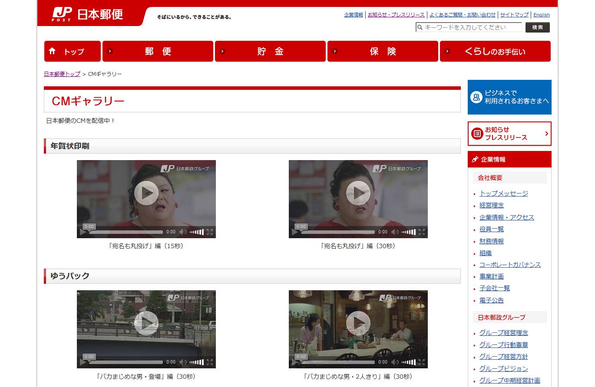Image resolution: width=595 pixels, height=387 pixels.
Task: Click the home icon on the トップ tab
Action: 52,51
